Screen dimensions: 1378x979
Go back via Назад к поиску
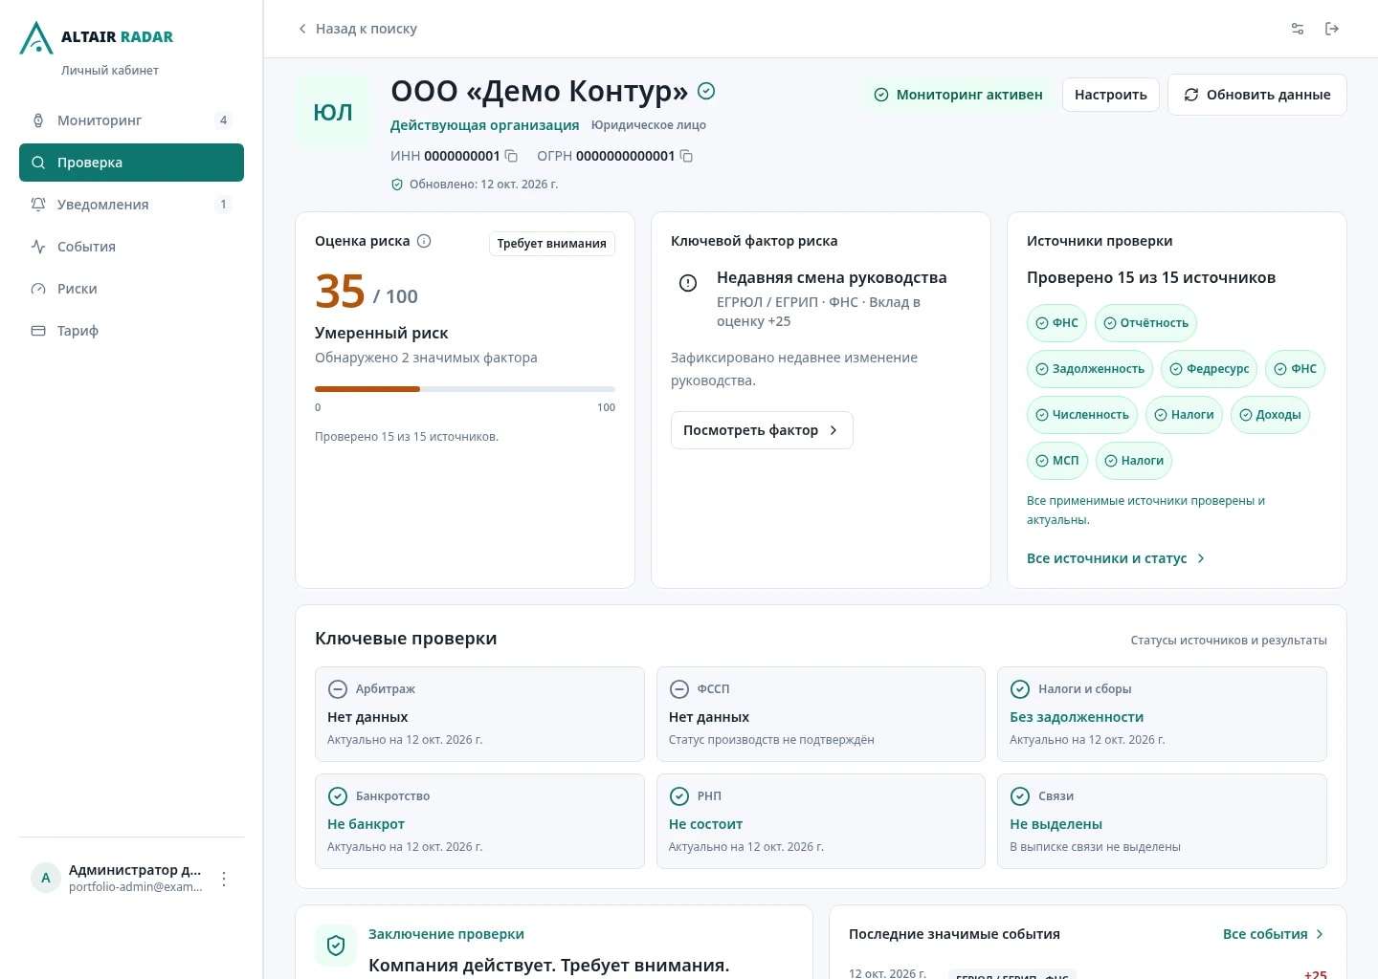coord(357,29)
